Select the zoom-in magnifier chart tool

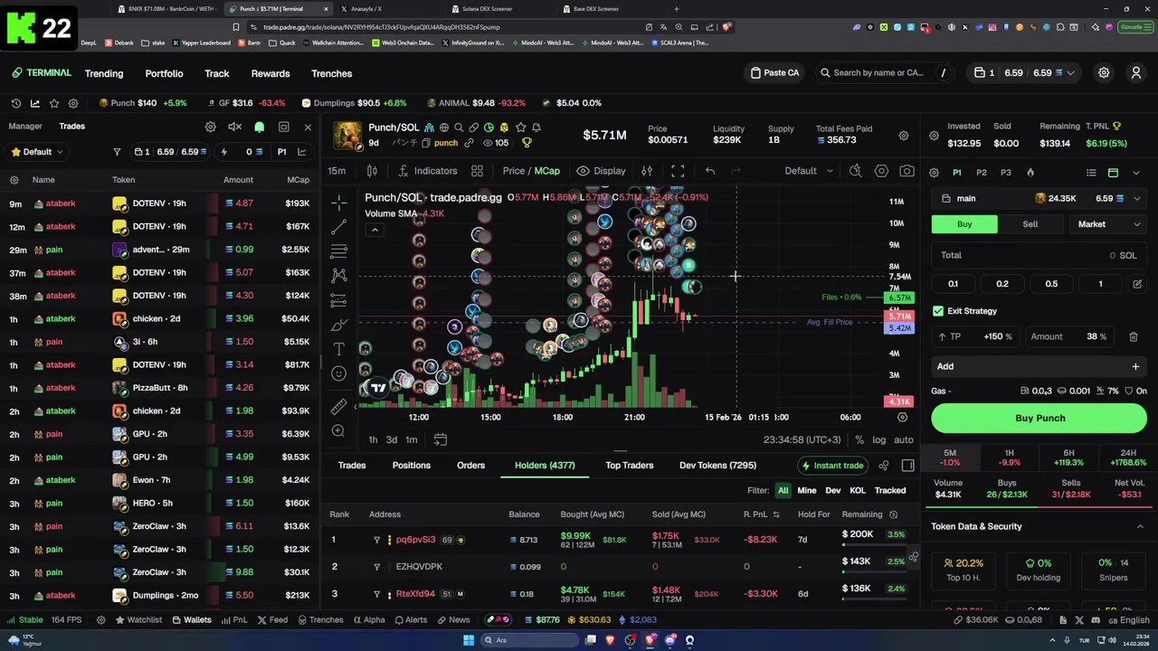(x=338, y=431)
